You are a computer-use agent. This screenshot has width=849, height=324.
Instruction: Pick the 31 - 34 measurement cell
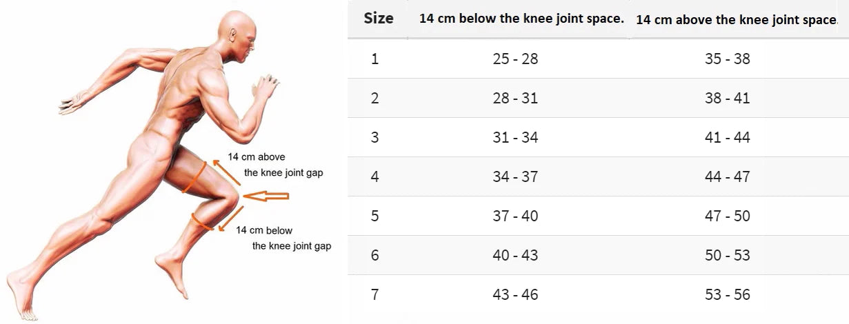click(x=515, y=137)
